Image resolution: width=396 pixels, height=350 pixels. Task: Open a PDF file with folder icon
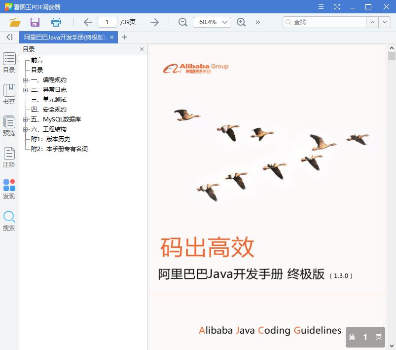(x=15, y=22)
